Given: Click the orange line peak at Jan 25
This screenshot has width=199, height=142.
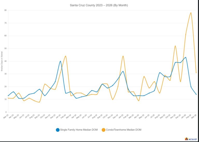Looking at the screenshot, I should (123, 56).
